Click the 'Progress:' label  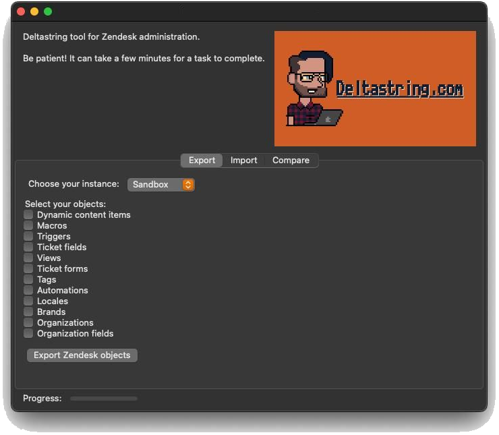(x=42, y=399)
